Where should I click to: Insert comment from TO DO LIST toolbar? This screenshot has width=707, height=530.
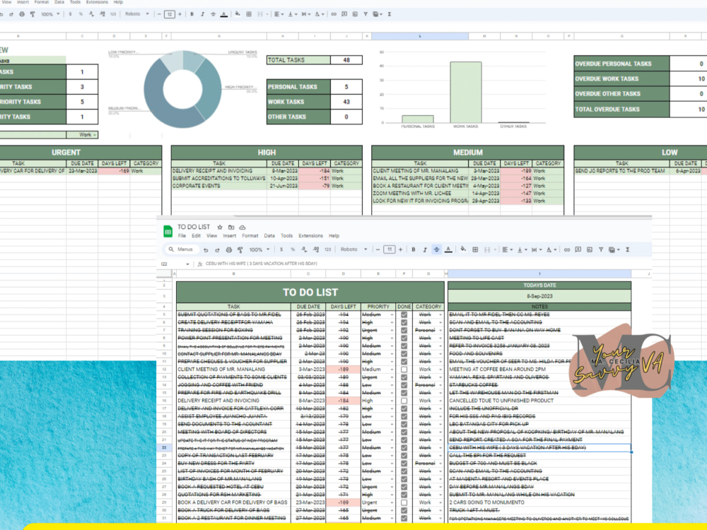578,249
